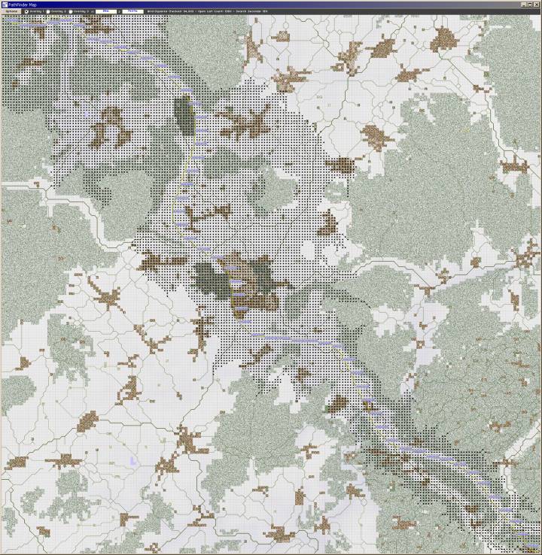The width and height of the screenshot is (542, 555).
Task: Maximize the PathFinder Map window
Action: (530, 5)
